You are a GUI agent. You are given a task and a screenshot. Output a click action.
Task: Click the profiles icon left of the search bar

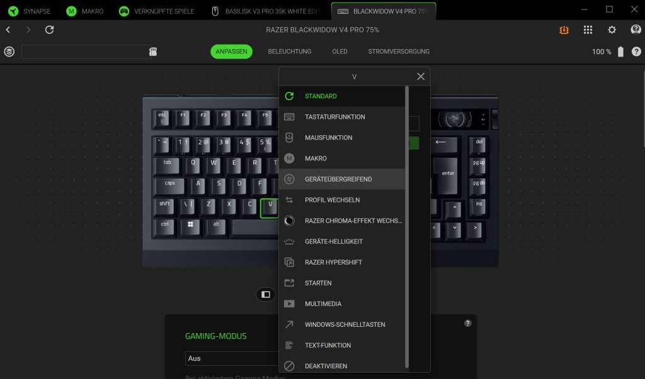(9, 52)
